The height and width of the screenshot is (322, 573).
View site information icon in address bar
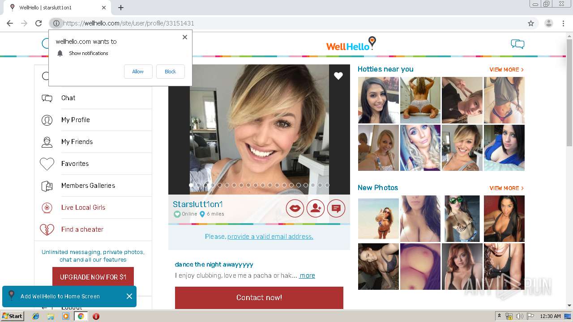(x=56, y=23)
